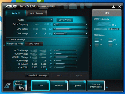
Task: Open the Update menu button
Action: pyautogui.click(x=77, y=85)
